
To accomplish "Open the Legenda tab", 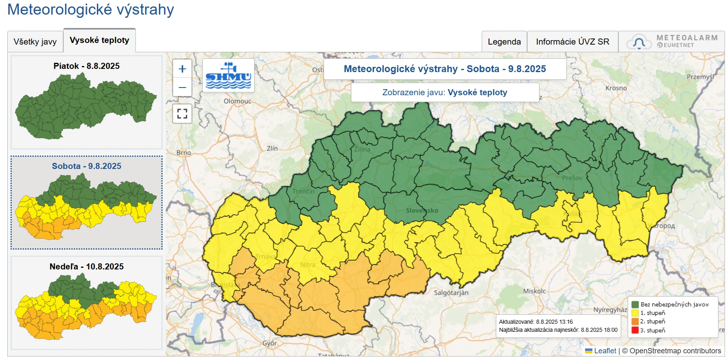I will pyautogui.click(x=504, y=42).
